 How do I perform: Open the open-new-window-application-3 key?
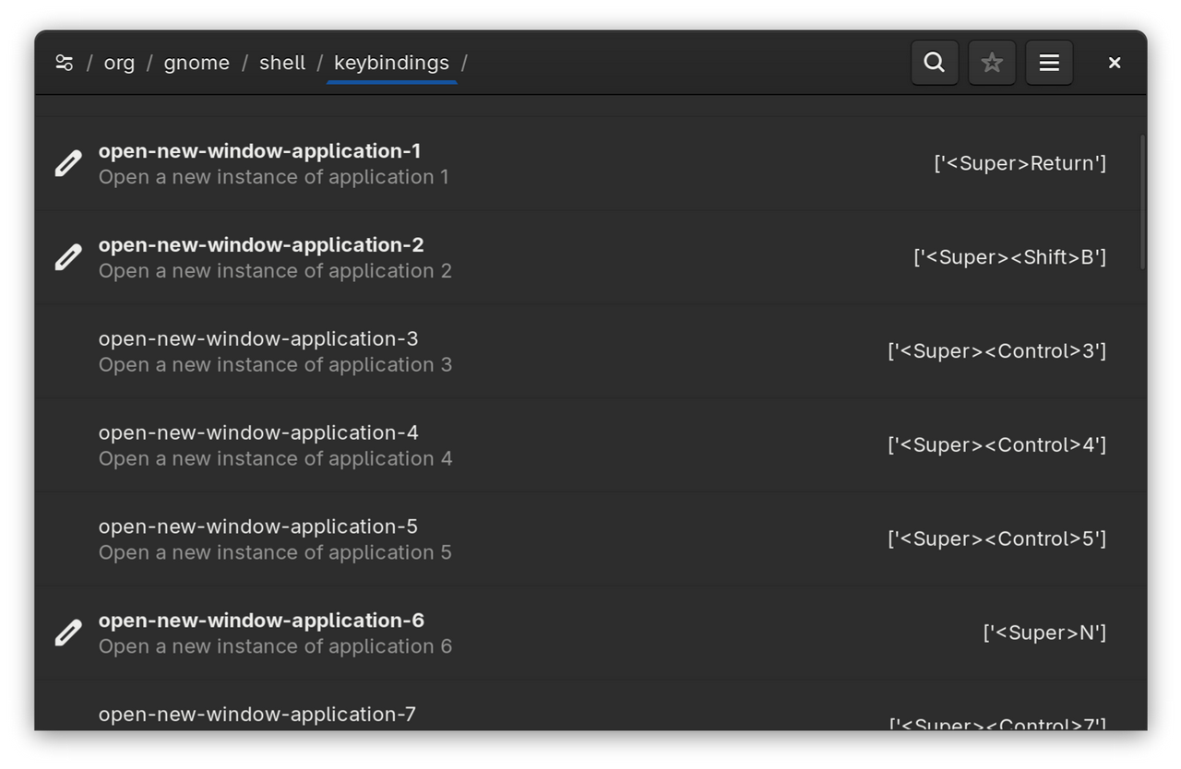click(258, 339)
